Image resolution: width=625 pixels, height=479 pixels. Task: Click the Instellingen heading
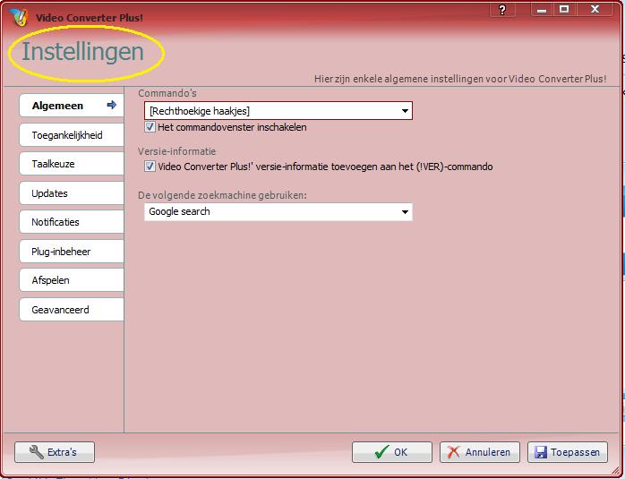82,52
